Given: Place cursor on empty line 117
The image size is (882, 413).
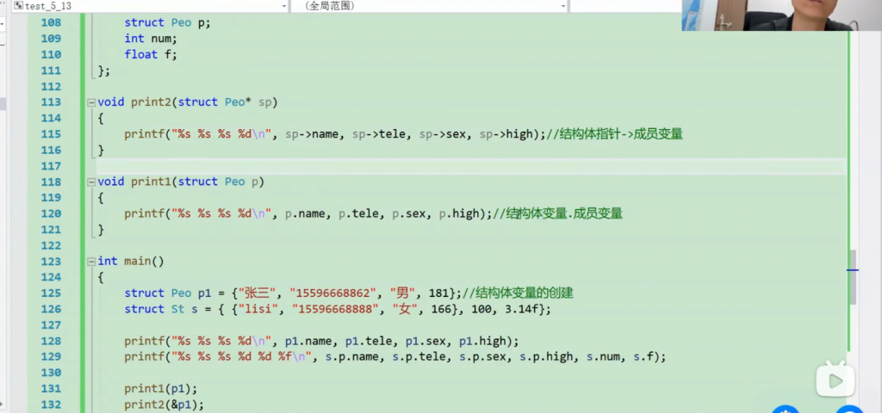Looking at the screenshot, I should click(345, 166).
